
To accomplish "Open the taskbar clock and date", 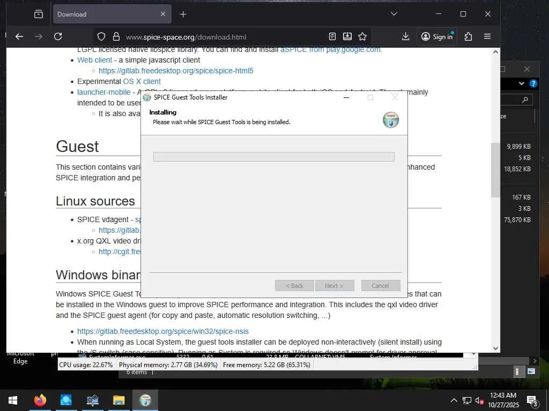I will 503,400.
